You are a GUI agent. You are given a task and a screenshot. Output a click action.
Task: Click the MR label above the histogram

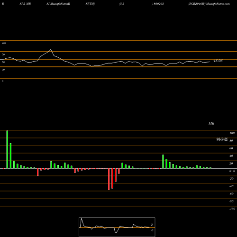pos(211,123)
